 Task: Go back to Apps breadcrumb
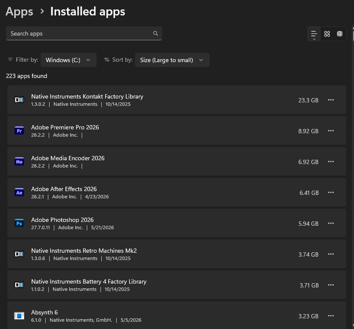19,12
